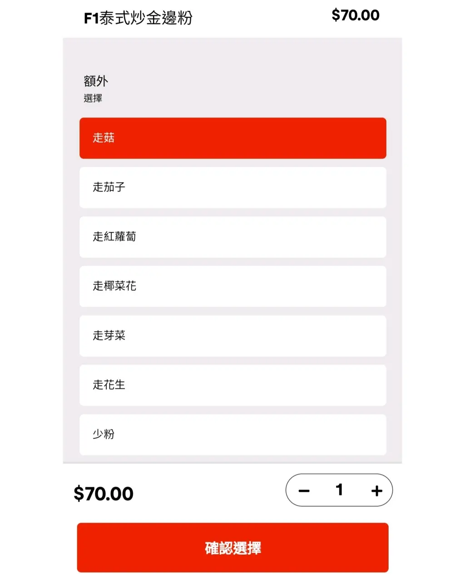Click the 額外 section heading
465x581 pixels.
pos(96,81)
